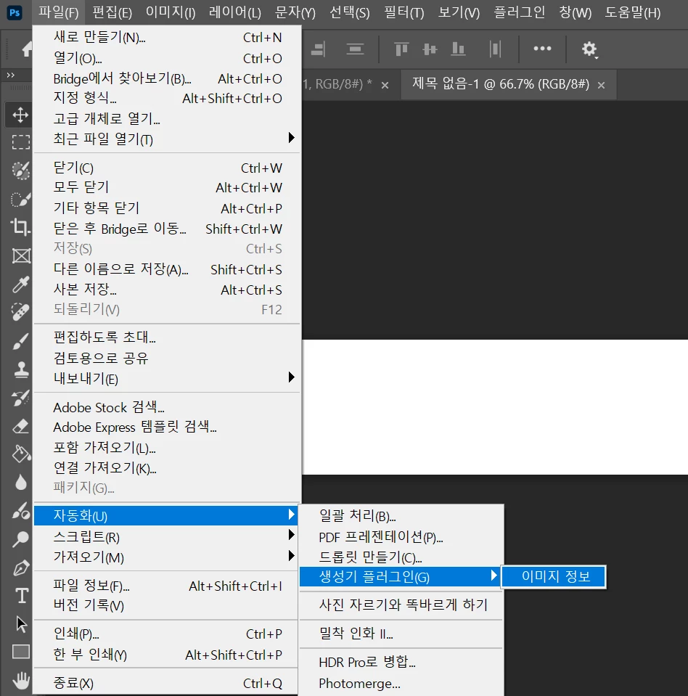
Task: Select the Path Selection tool
Action: click(21, 623)
